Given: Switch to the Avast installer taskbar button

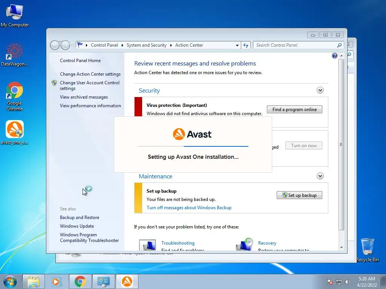Looking at the screenshot, I should click(127, 281).
